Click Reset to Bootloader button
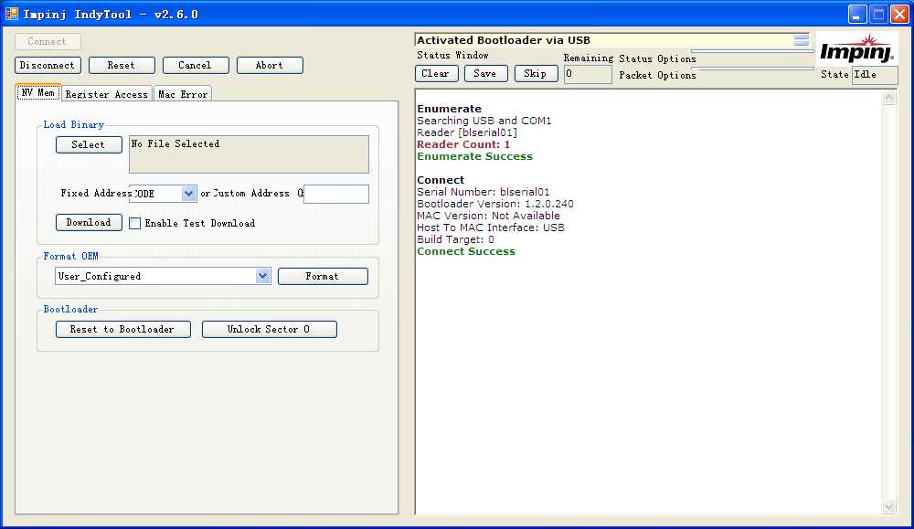 pos(123,329)
